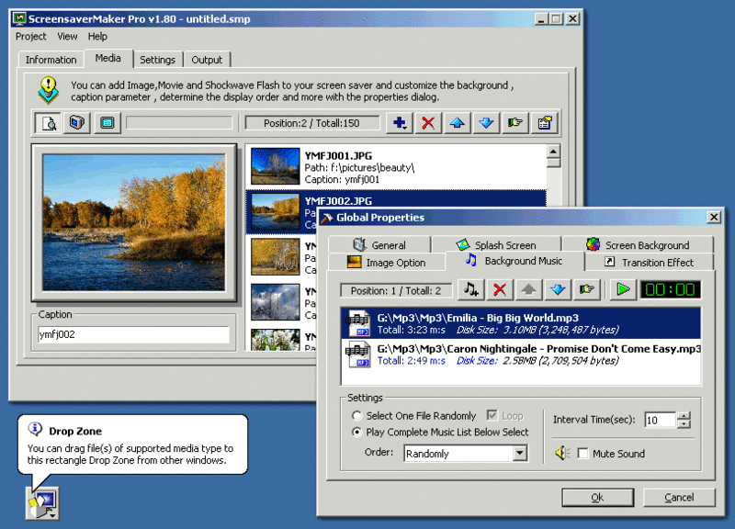
Task: Open the Help menu
Action: (97, 37)
